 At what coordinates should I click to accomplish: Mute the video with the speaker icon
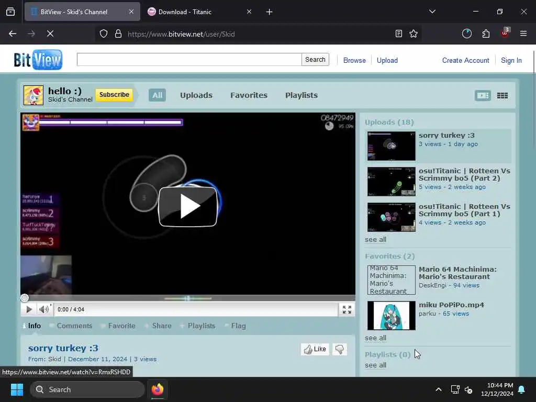(44, 309)
